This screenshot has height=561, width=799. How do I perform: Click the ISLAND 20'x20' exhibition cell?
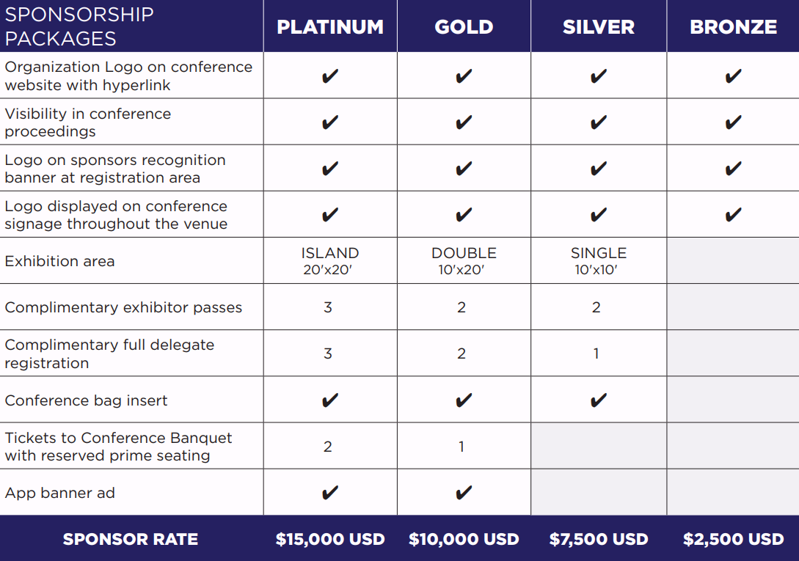pos(330,261)
